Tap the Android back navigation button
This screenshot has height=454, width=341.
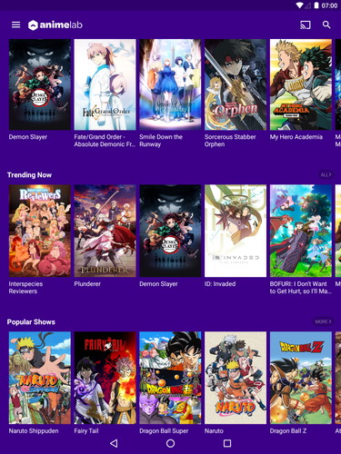point(114,443)
